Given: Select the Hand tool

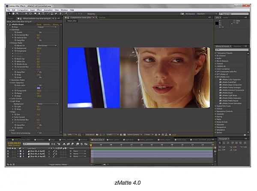Looking at the screenshot, I should [13, 14].
